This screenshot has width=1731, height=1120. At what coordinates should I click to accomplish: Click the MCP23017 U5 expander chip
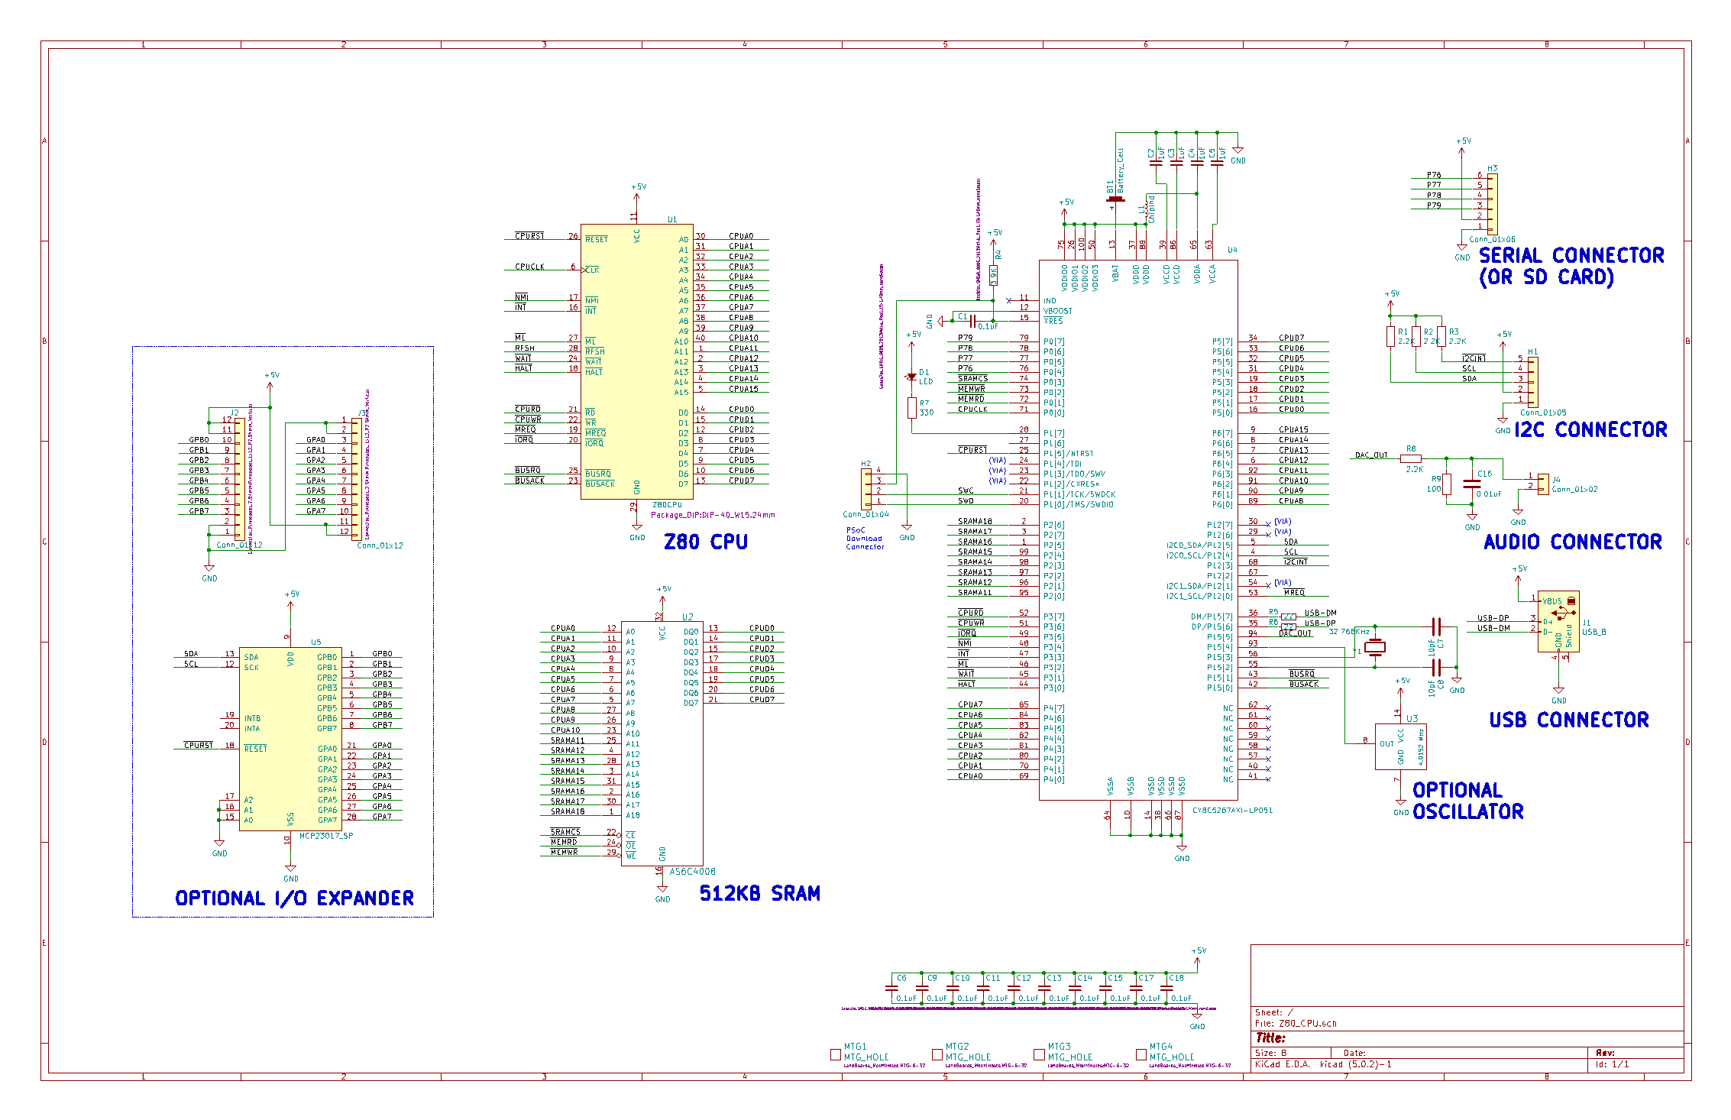pyautogui.click(x=290, y=740)
